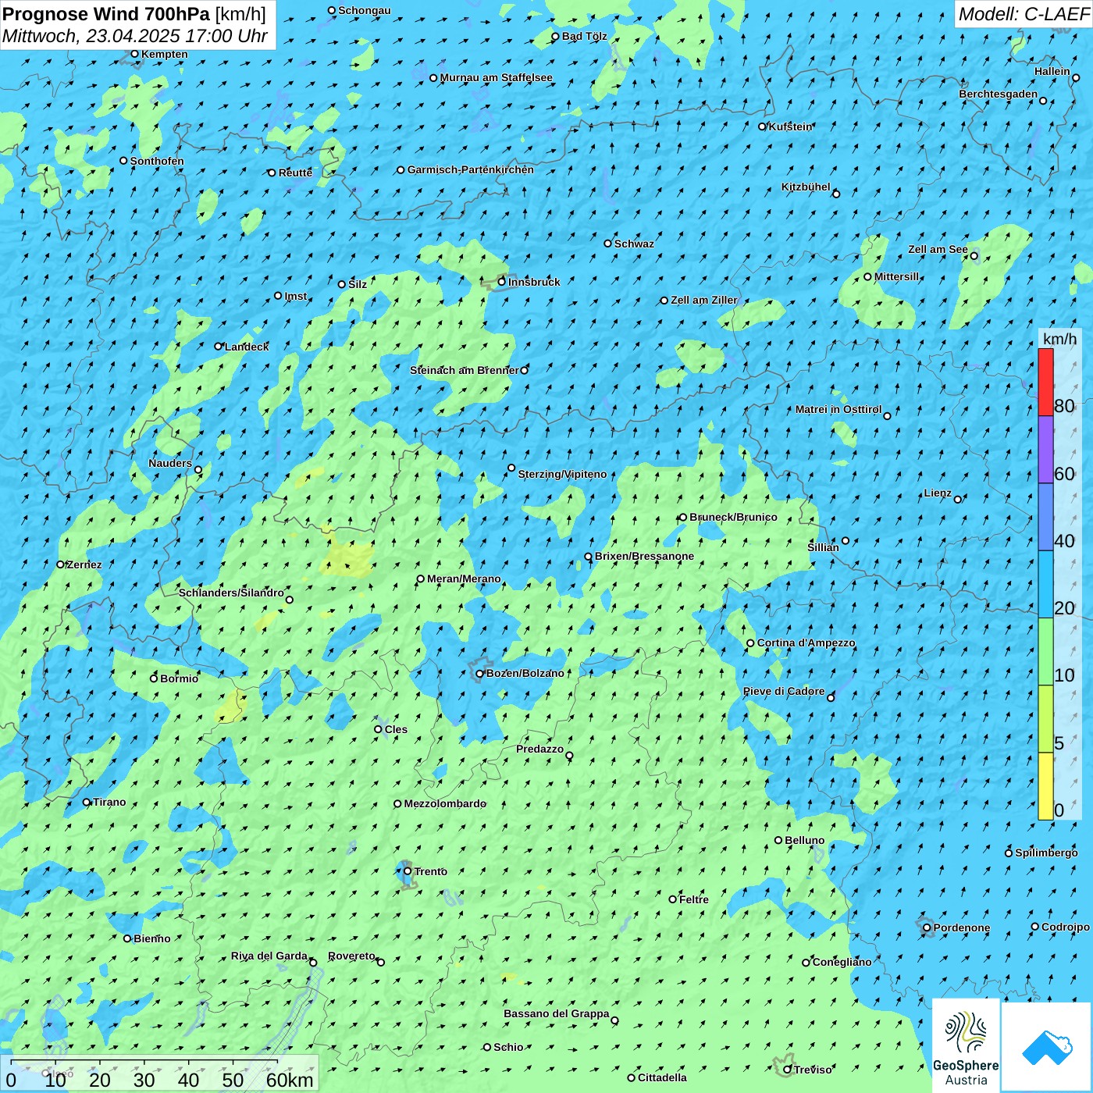
Task: Click the 'Zell am Ziller' label
Action: pos(704,300)
